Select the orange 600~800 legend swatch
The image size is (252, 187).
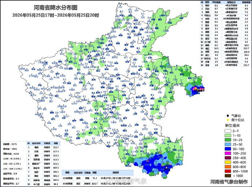click(228, 167)
